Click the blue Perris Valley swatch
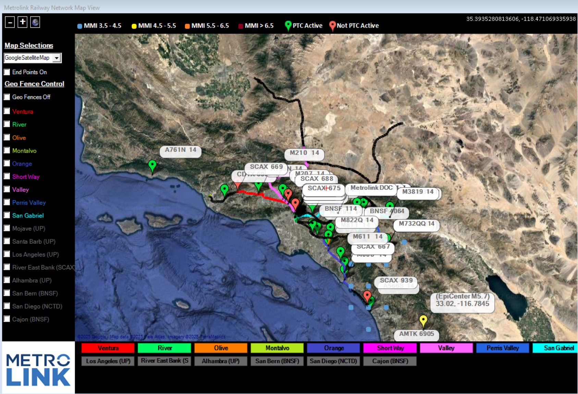Viewport: 578px width, 394px height. click(503, 348)
